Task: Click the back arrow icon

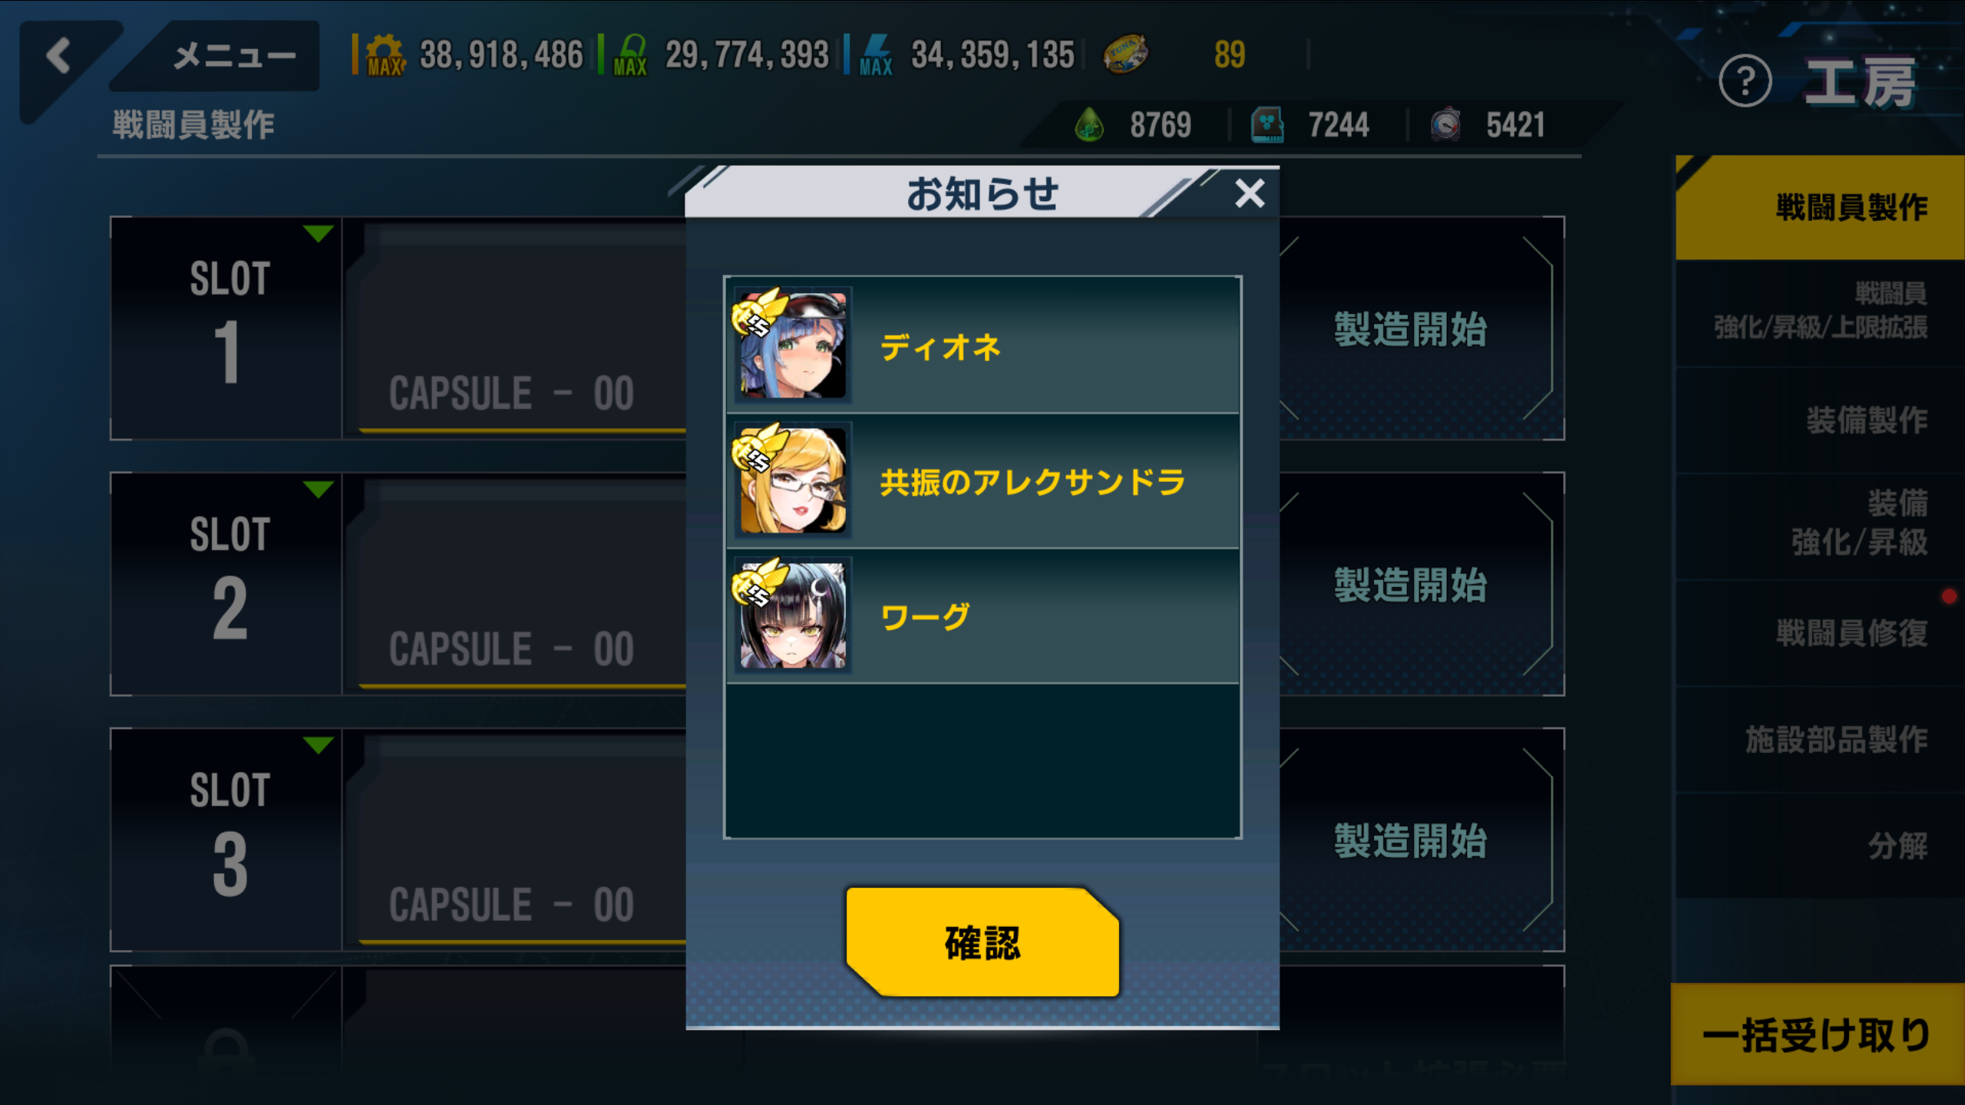Action: tap(58, 56)
